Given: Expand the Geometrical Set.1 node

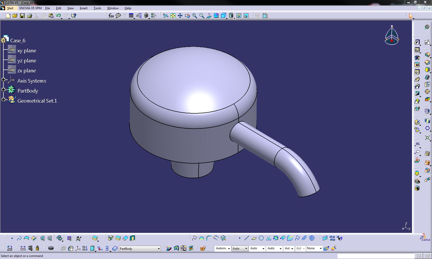Looking at the screenshot, I should (x=3, y=99).
